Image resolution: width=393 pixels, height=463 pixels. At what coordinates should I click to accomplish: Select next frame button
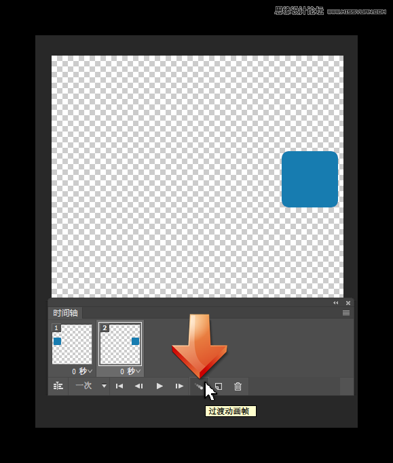[x=179, y=386]
